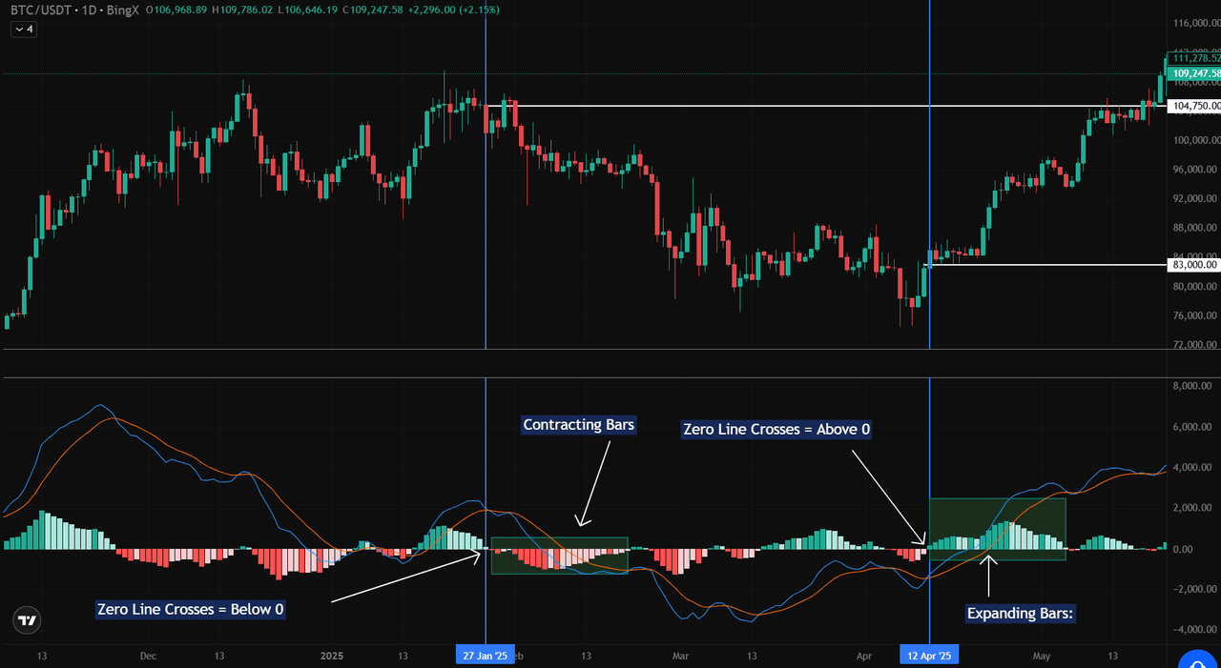Click the 2025 label on time axis

[331, 656]
